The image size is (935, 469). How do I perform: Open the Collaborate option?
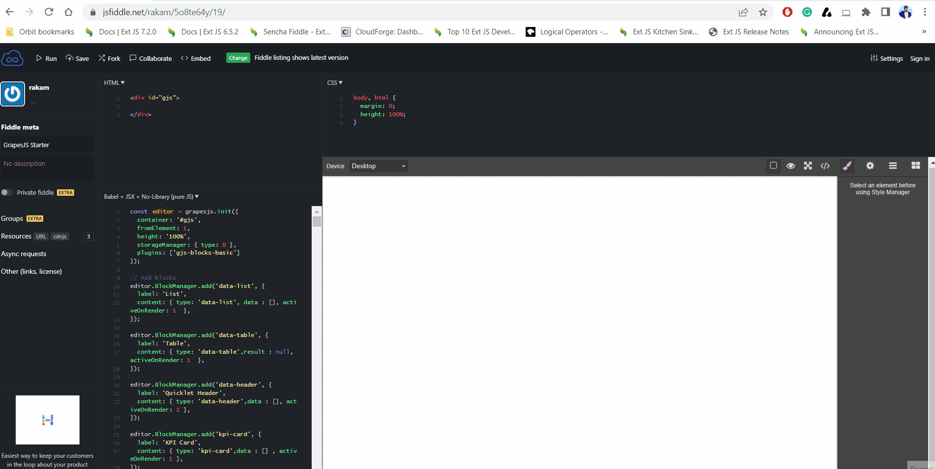click(151, 58)
